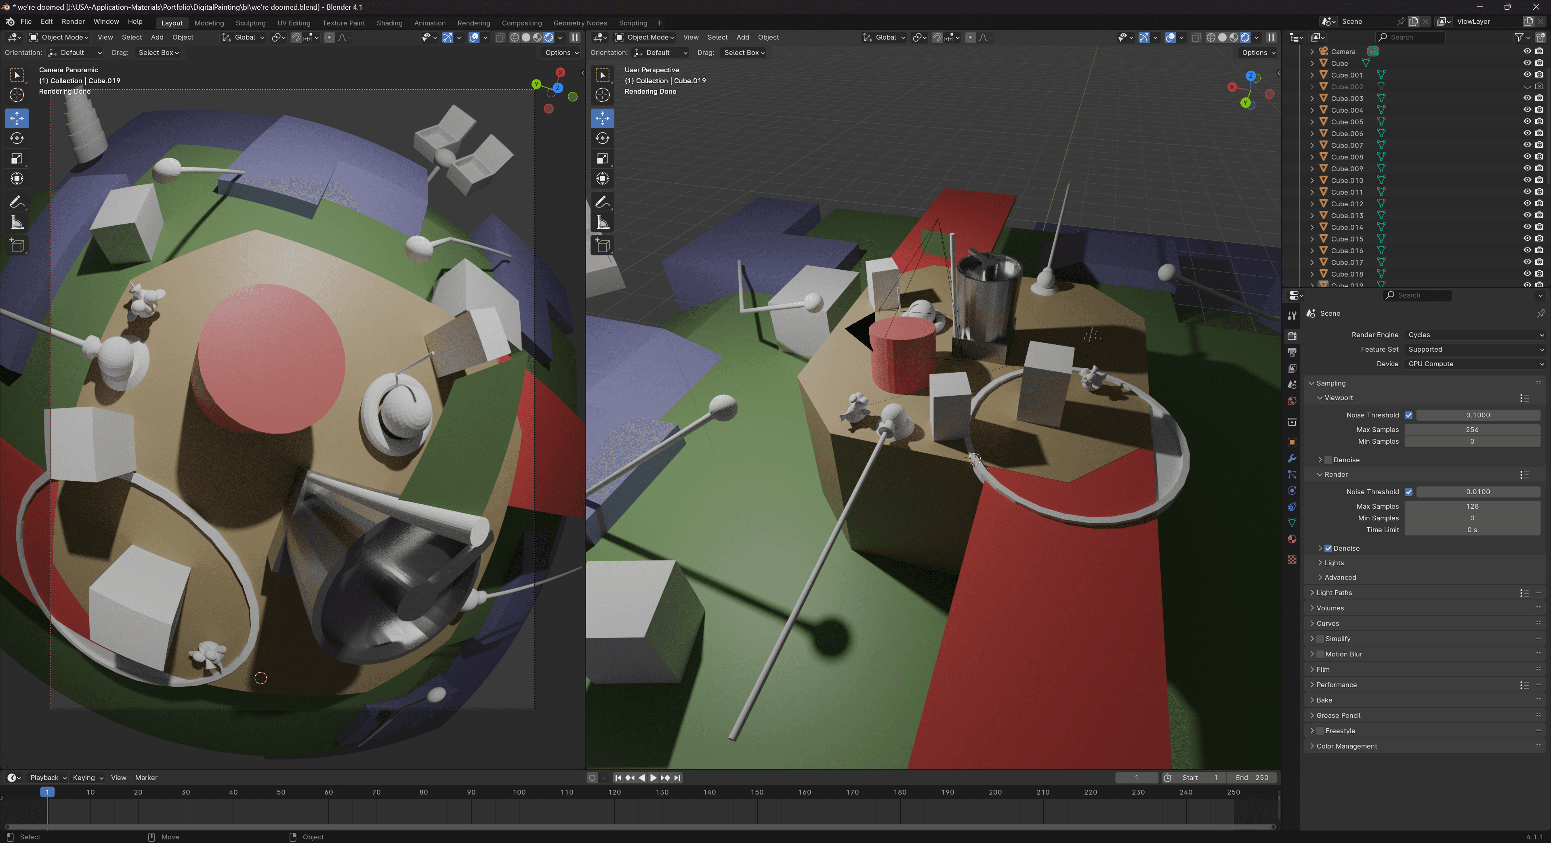Open the Keying popover in timeline
Screen dimensions: 1551x843
tap(87, 778)
